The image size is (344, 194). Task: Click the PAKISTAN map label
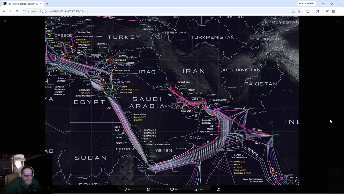tap(261, 84)
